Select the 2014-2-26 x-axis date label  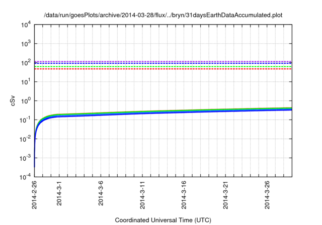tap(34, 195)
